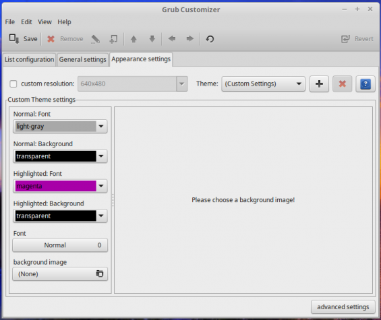381x320 pixels.
Task: Switch to General settings tab
Action: click(x=83, y=59)
